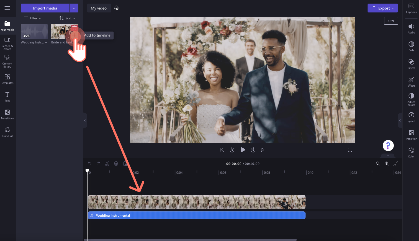Screen dimensions: 419x241
Task: Skip to end of video
Action: pos(263,150)
